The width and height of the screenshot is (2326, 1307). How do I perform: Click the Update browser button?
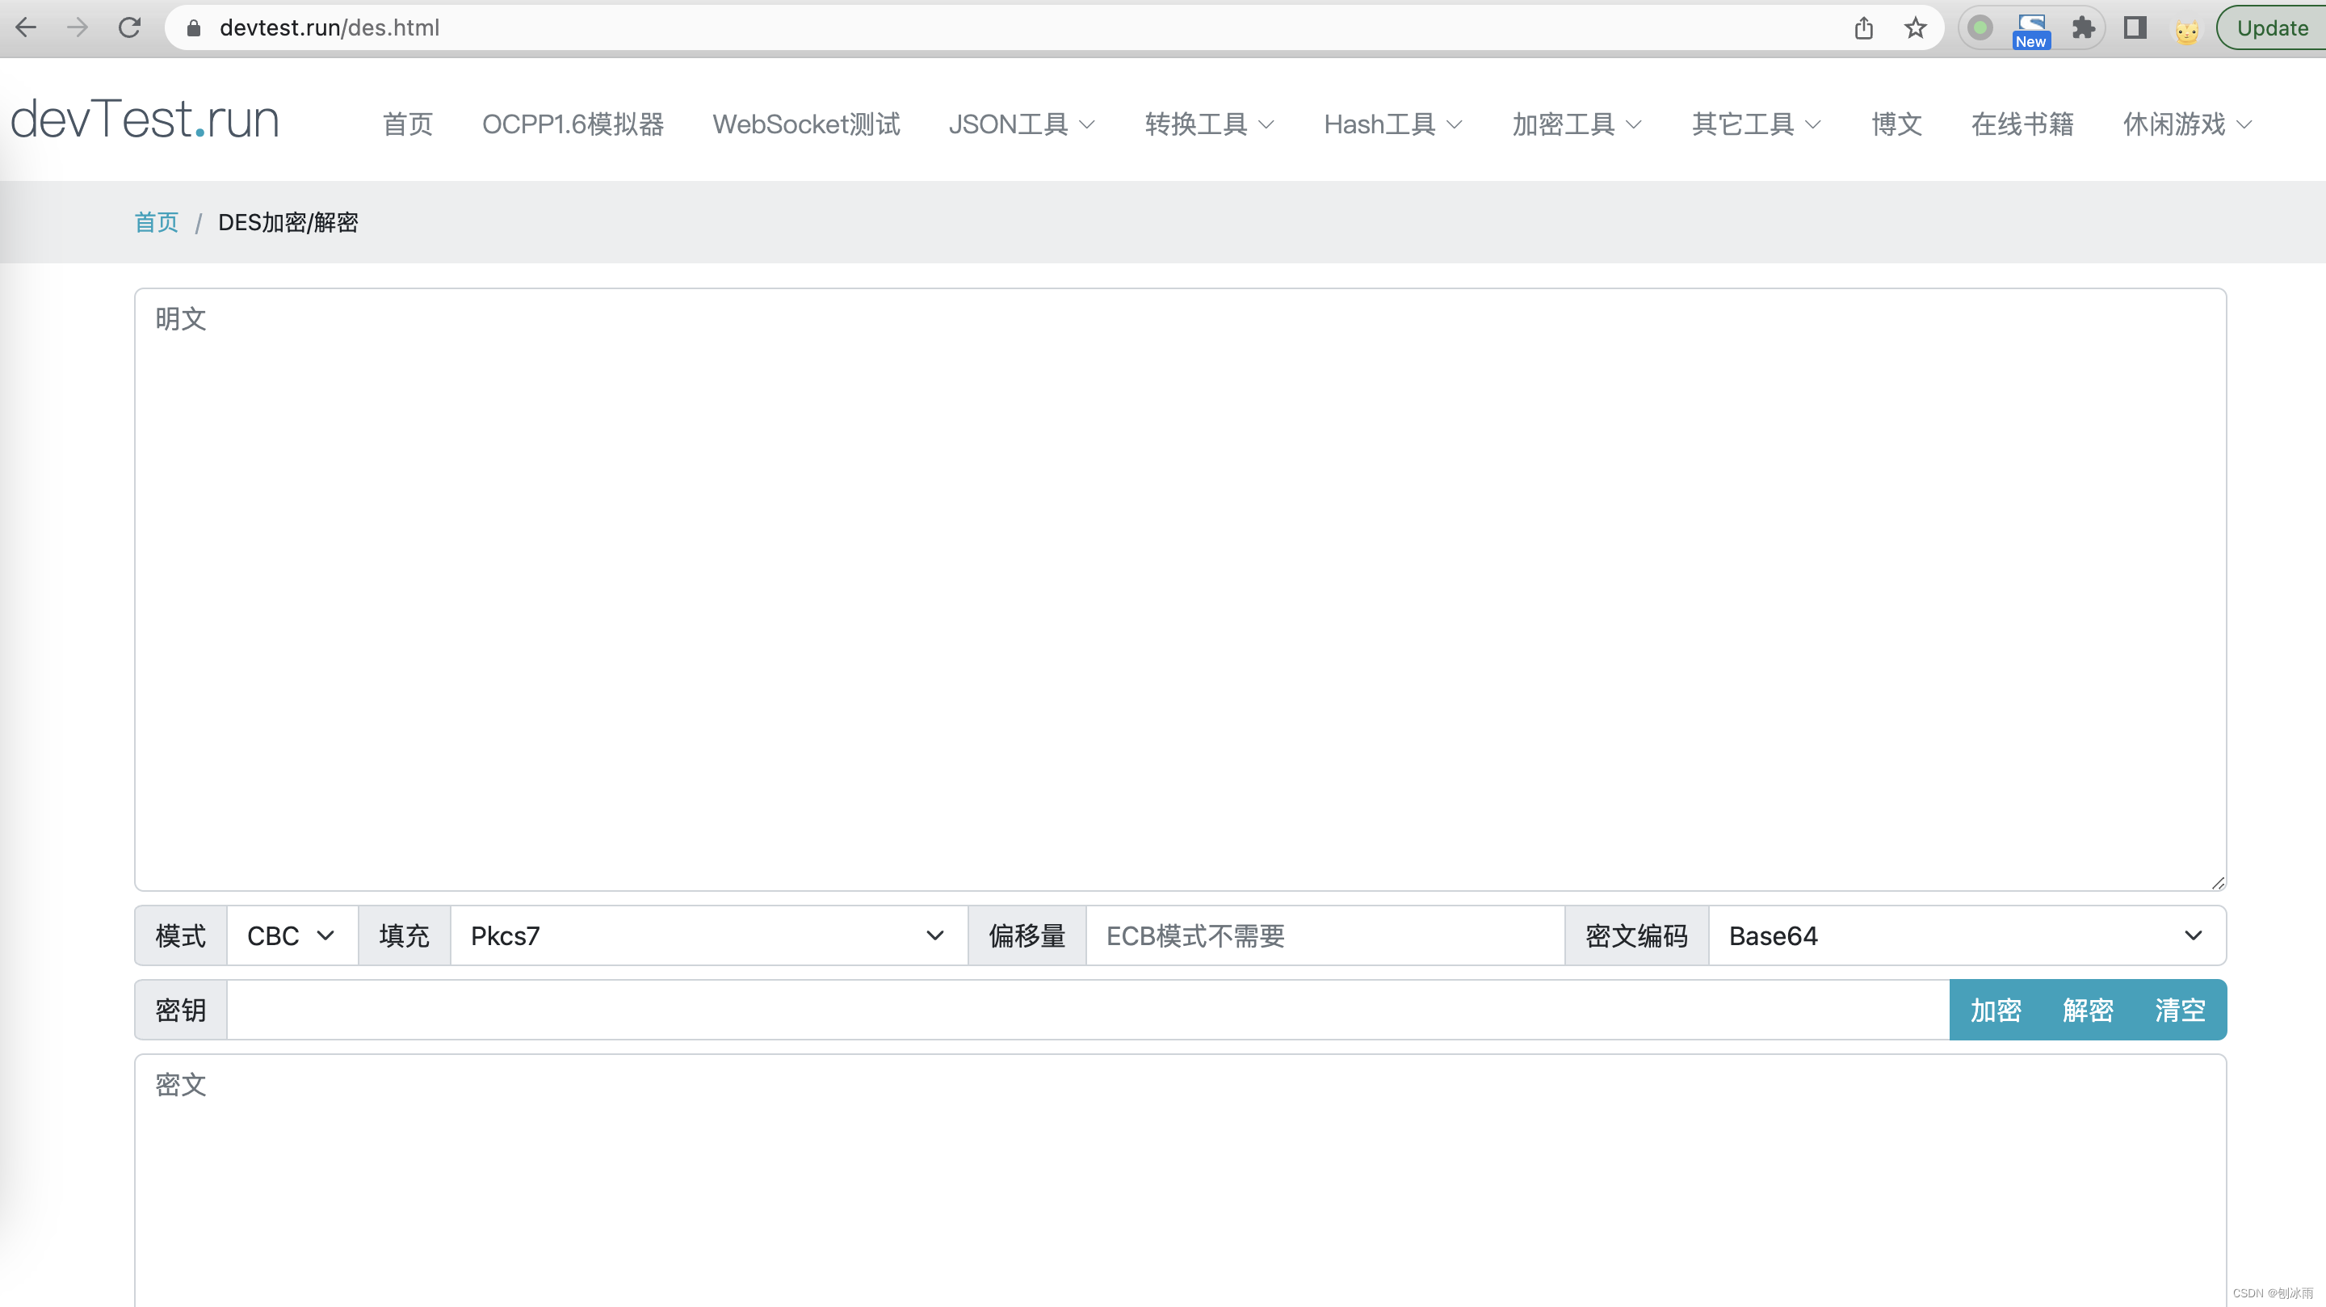click(x=2271, y=27)
